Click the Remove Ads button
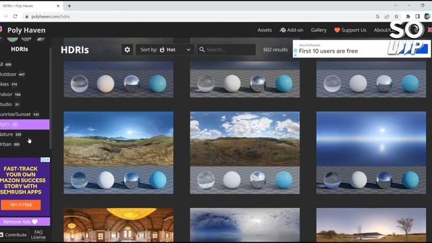The height and width of the screenshot is (243, 432). click(x=25, y=221)
